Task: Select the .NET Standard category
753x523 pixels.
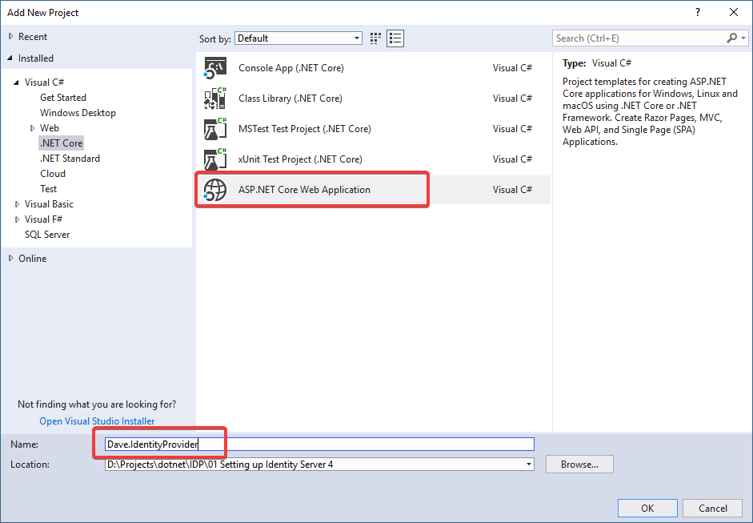Action: point(70,158)
